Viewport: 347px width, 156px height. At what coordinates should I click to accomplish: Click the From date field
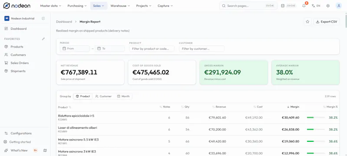75,48
